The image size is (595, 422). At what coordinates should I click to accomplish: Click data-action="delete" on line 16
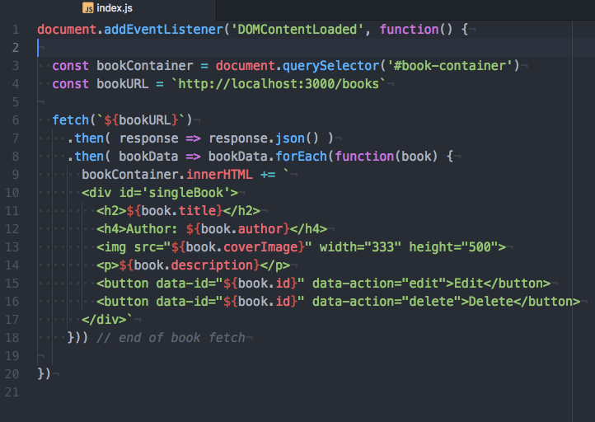[x=387, y=302]
